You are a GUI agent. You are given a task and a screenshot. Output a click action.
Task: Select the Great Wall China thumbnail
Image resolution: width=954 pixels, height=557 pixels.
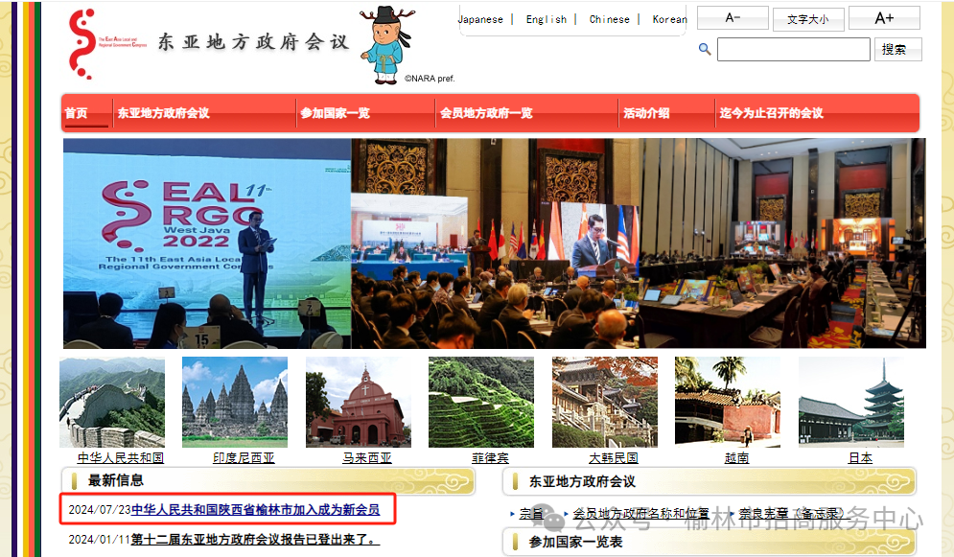(x=112, y=403)
